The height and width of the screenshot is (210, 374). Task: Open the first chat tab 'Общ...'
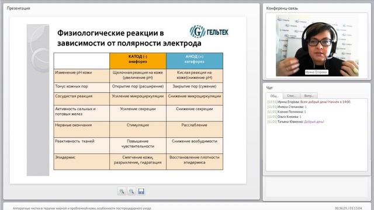[x=274, y=96]
